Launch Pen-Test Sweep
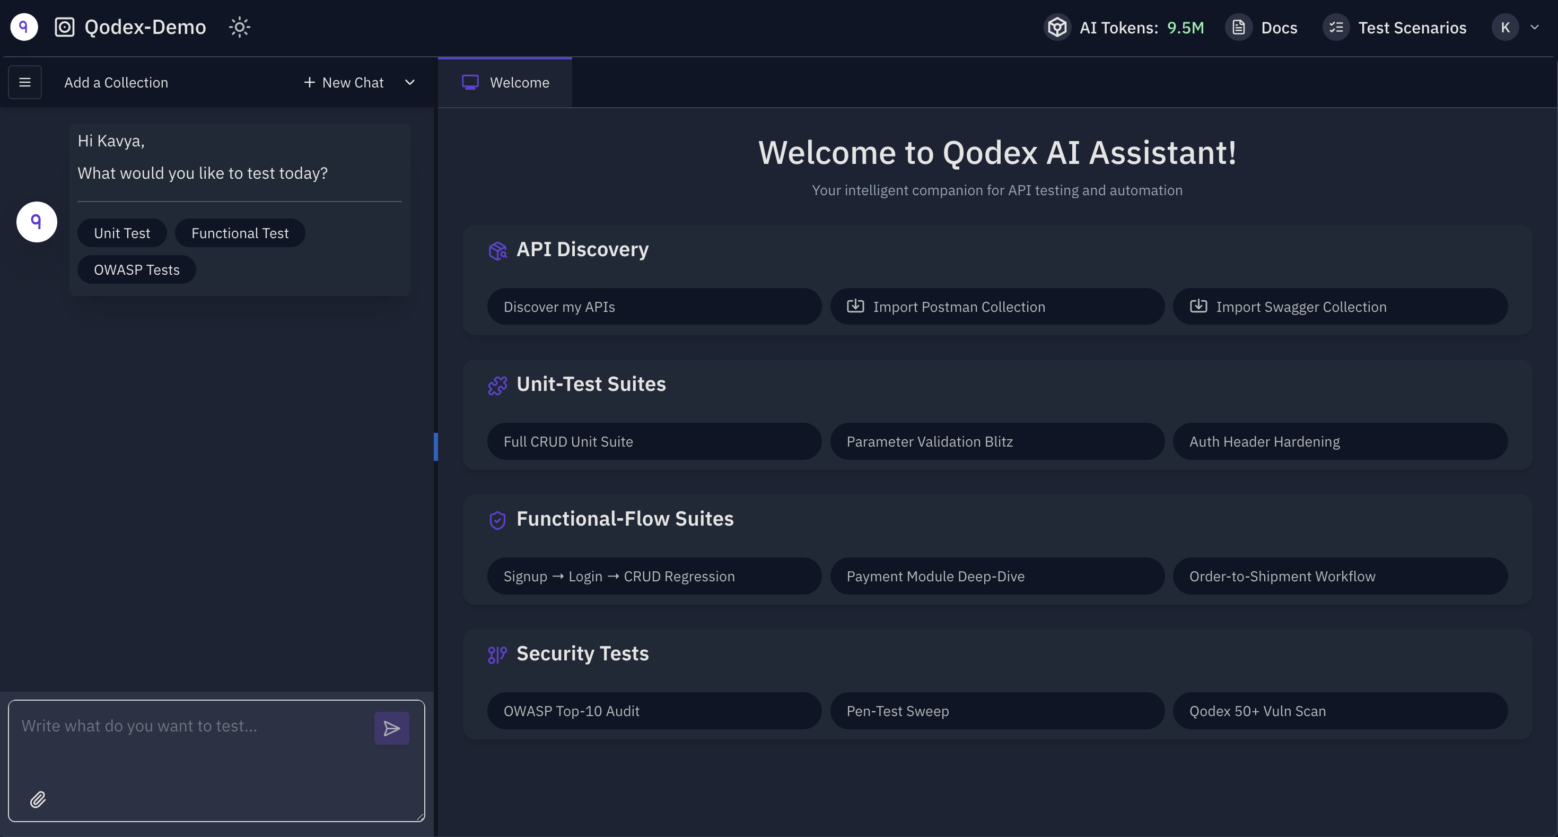 click(x=997, y=711)
